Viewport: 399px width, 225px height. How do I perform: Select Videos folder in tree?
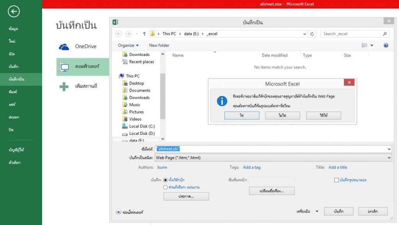(x=135, y=119)
